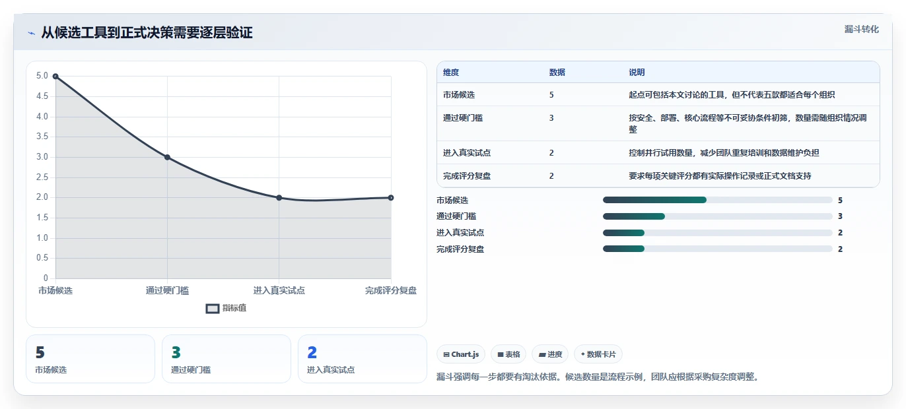
Task: Click the y-axis value 5.0
Action: click(x=42, y=76)
